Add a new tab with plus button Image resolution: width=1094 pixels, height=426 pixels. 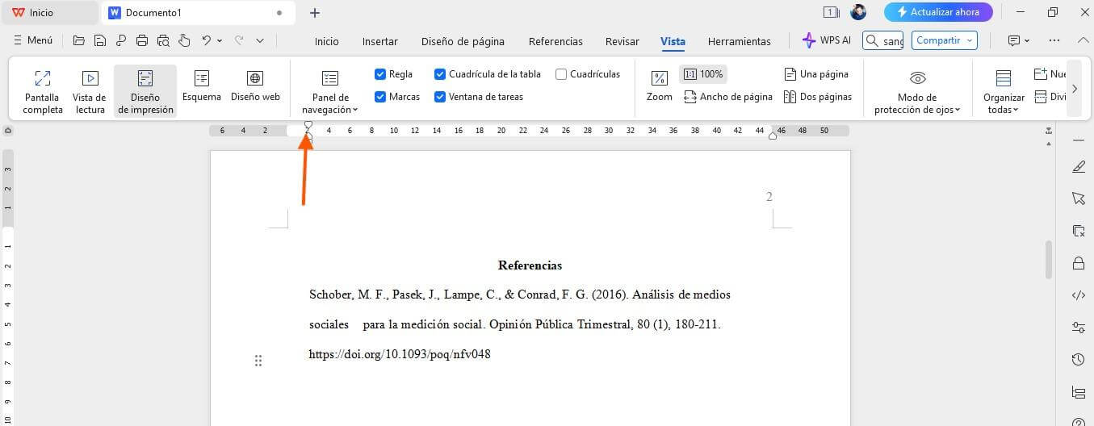[x=315, y=12]
